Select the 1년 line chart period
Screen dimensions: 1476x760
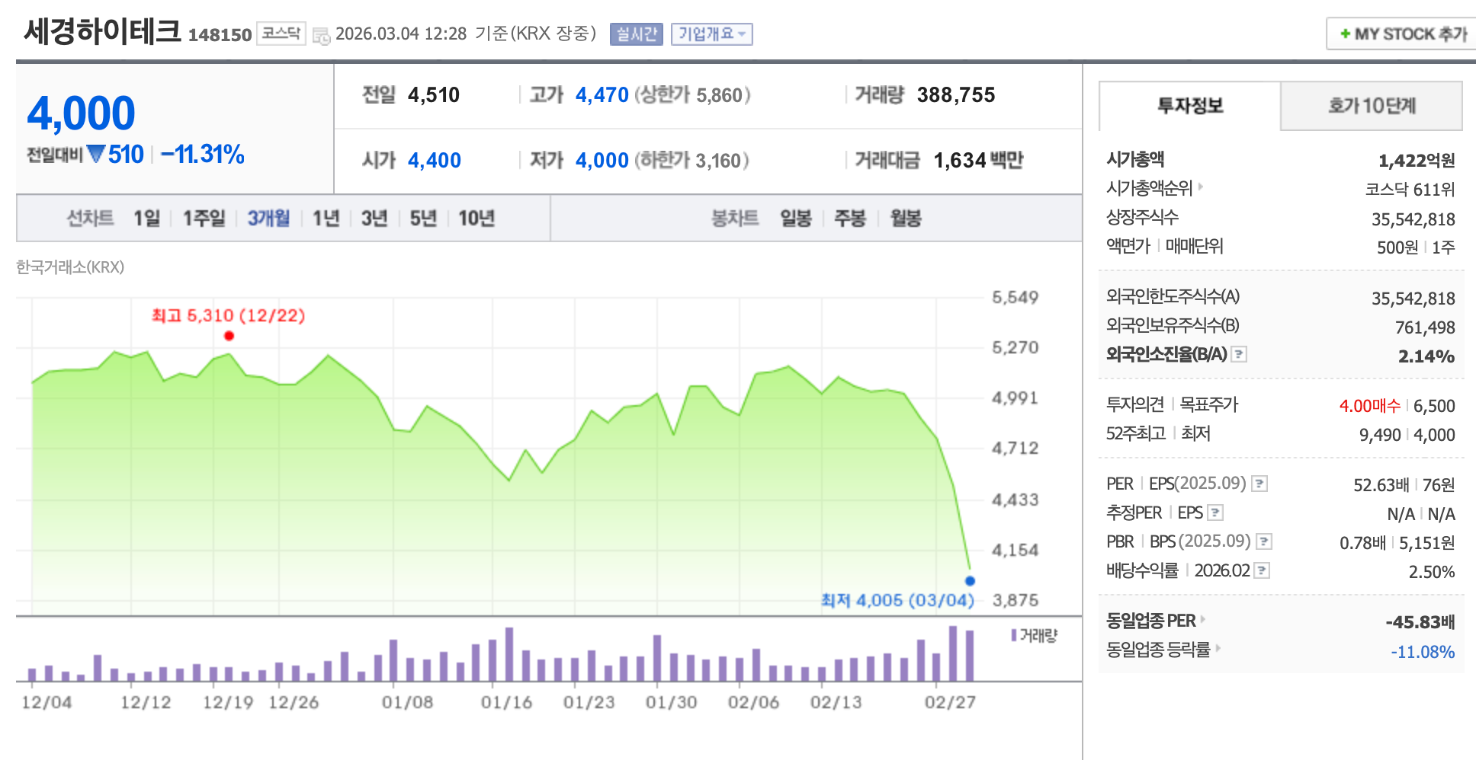326,219
